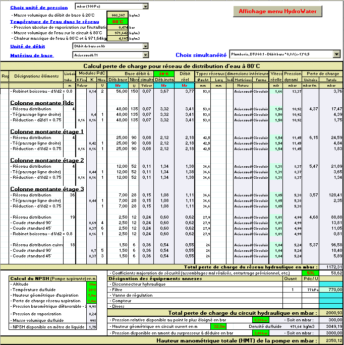Click the Désignations éléments column header

pos(36,76)
